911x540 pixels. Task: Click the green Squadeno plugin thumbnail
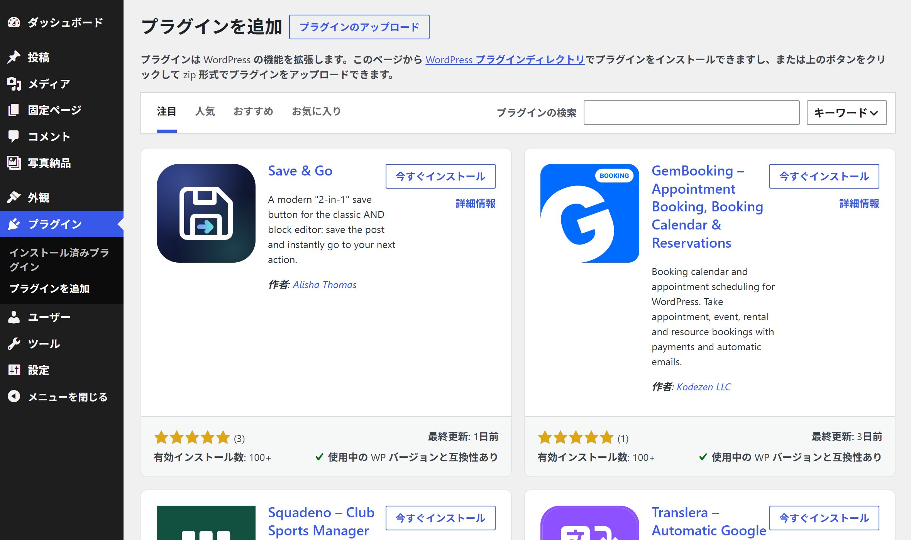(x=206, y=523)
